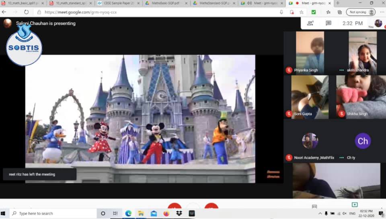
Task: Switch to the CBSE Sample Paper tab
Action: [x=117, y=3]
